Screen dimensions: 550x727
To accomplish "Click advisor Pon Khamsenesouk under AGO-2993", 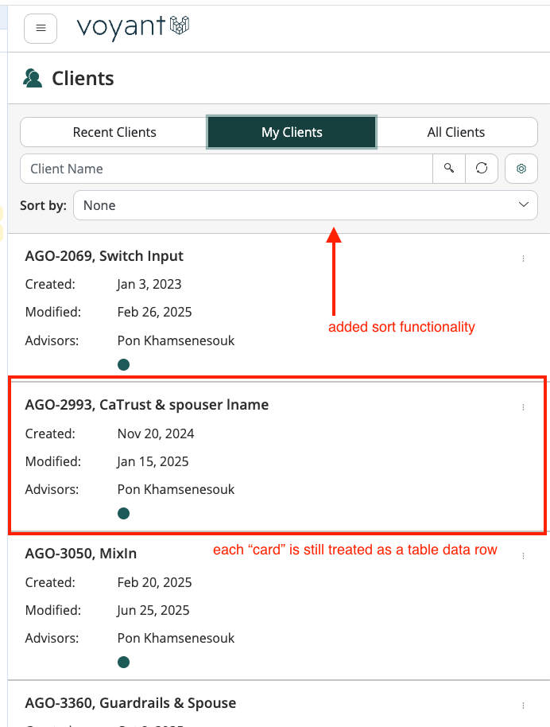I will [x=176, y=490].
